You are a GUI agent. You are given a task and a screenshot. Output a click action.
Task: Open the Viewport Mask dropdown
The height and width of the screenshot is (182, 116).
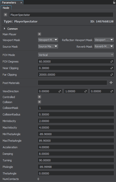(48, 40)
